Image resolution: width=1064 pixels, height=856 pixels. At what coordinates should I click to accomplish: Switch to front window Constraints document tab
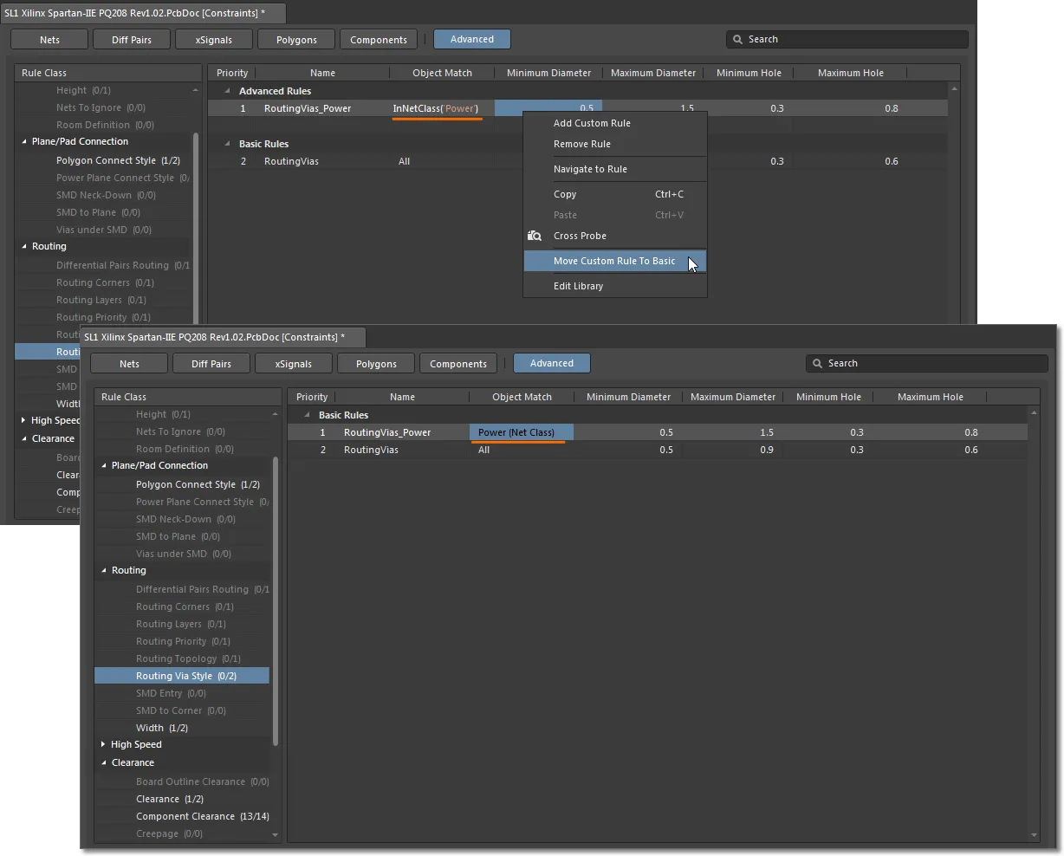pyautogui.click(x=223, y=337)
